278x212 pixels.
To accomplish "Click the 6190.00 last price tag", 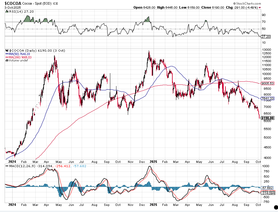I will pyautogui.click(x=267, y=118).
